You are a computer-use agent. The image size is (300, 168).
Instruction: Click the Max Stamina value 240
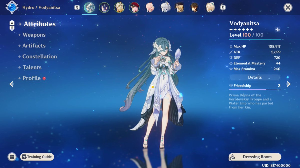pos(277,69)
